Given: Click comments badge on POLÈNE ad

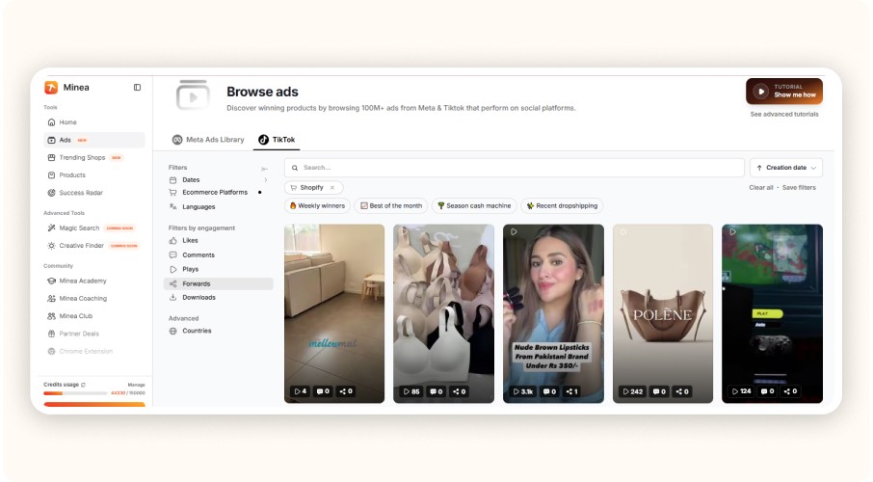Looking at the screenshot, I should pyautogui.click(x=659, y=391).
